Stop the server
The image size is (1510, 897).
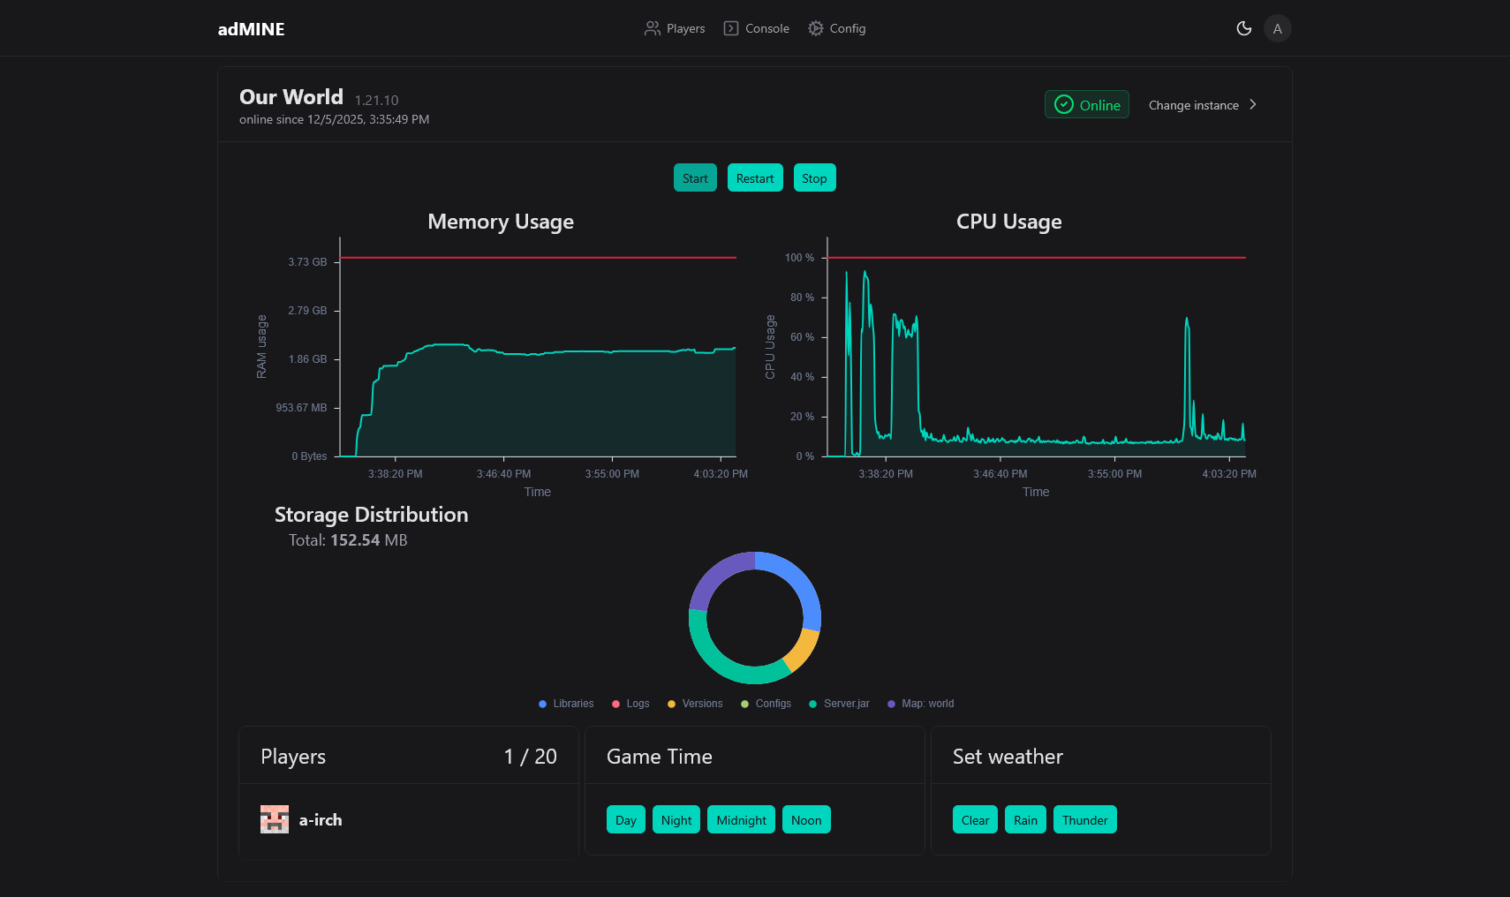pyautogui.click(x=814, y=177)
